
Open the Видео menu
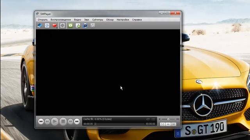(77, 20)
